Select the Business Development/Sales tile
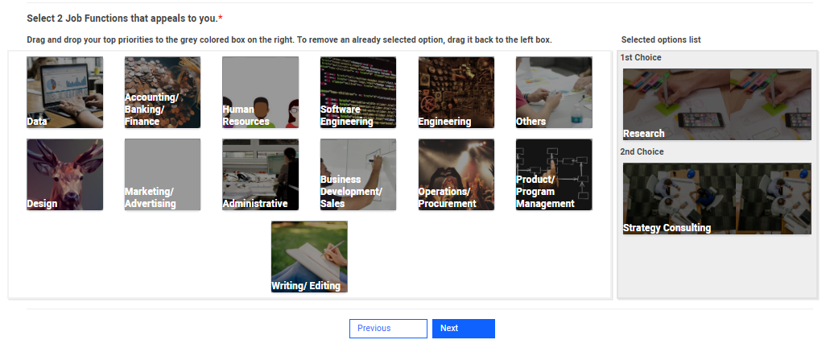 [358, 174]
